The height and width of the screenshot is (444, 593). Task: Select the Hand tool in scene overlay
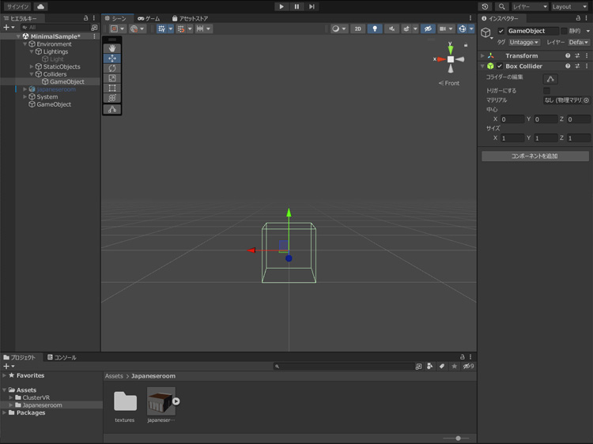[x=112, y=48]
